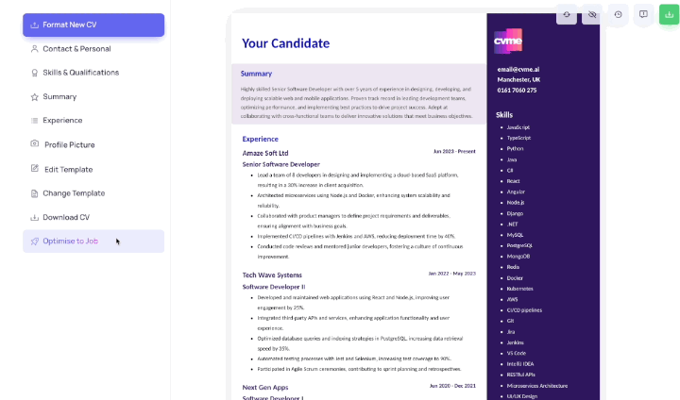This screenshot has height=400, width=680.
Task: Click the Your Candidate heading
Action: pos(285,43)
